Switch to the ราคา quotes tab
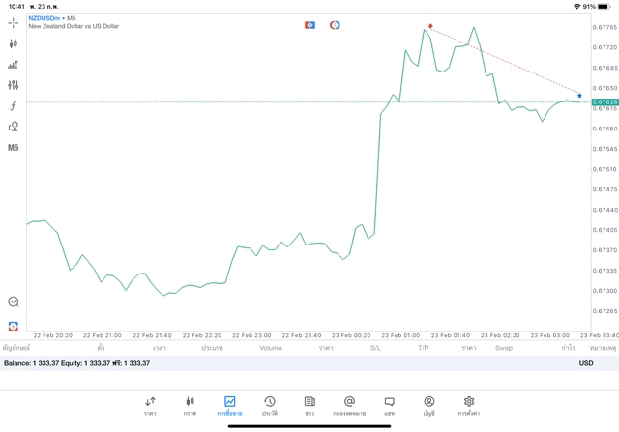619x432 pixels. point(150,405)
